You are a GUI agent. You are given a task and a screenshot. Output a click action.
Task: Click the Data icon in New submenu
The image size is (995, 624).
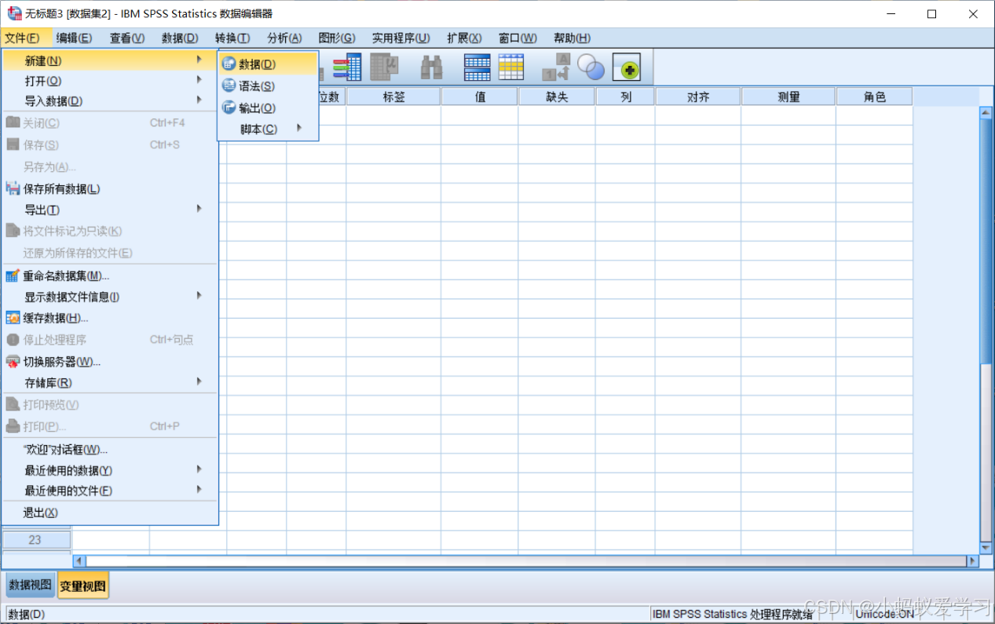coord(229,64)
